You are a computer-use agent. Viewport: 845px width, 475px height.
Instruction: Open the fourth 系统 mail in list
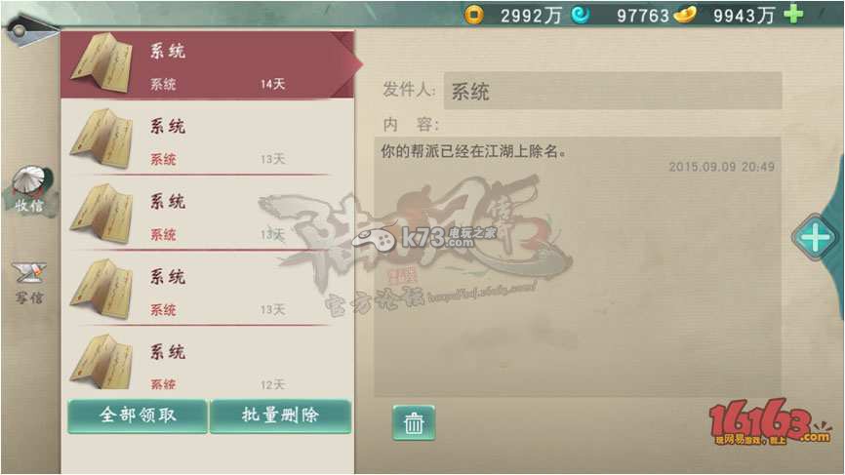(208, 290)
